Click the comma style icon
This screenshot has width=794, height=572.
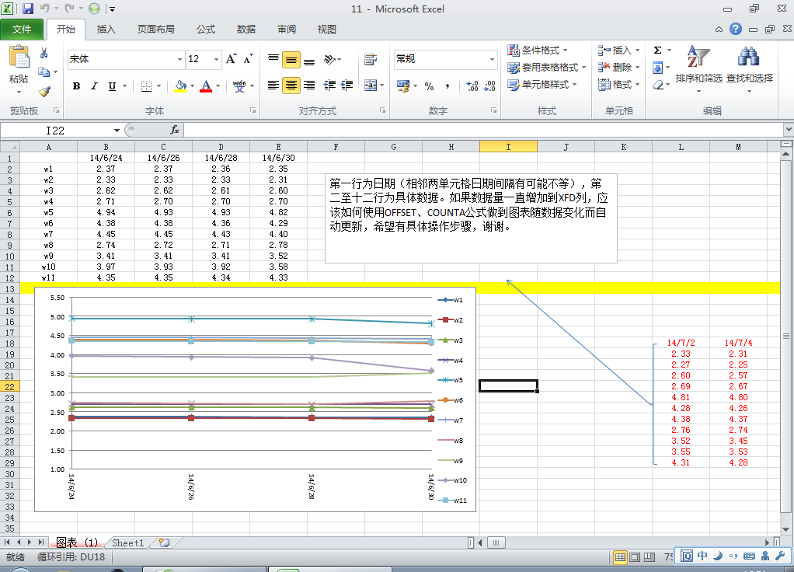[447, 86]
